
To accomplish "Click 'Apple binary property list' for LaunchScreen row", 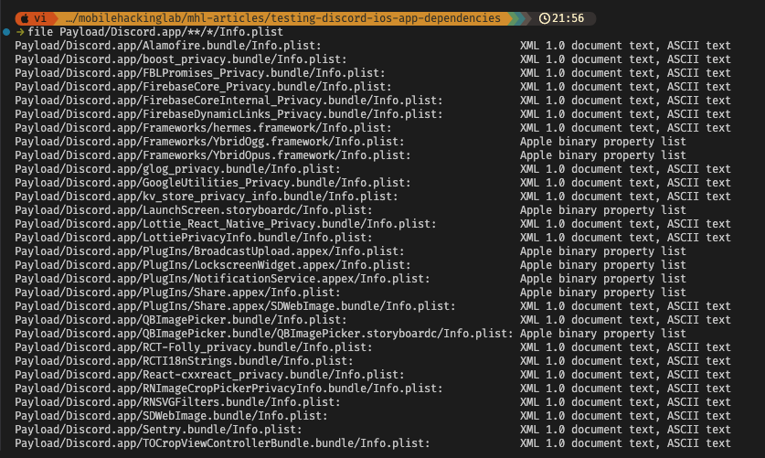I will (602, 210).
